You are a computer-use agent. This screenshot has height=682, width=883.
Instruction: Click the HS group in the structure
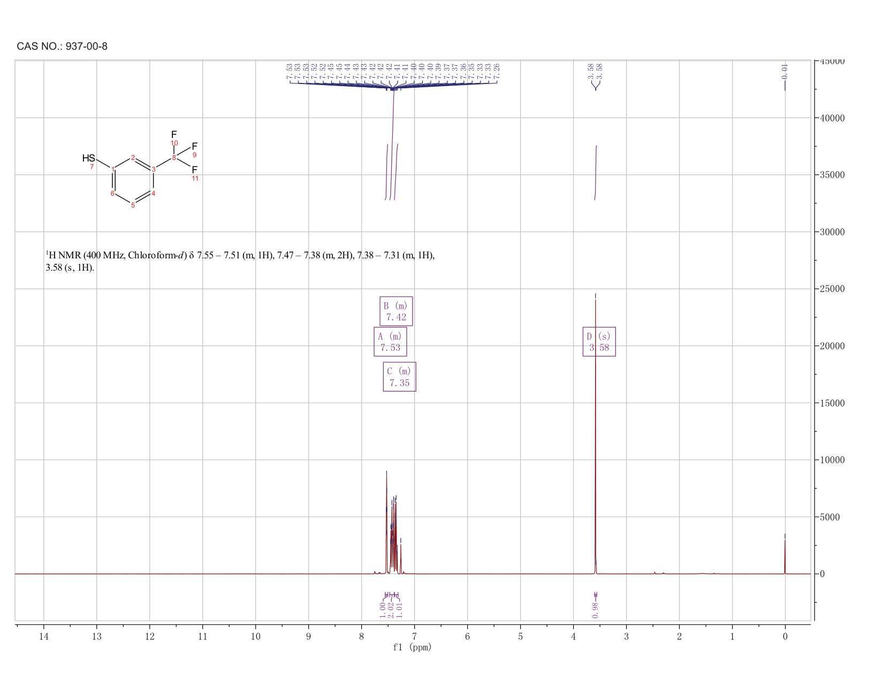pos(89,158)
